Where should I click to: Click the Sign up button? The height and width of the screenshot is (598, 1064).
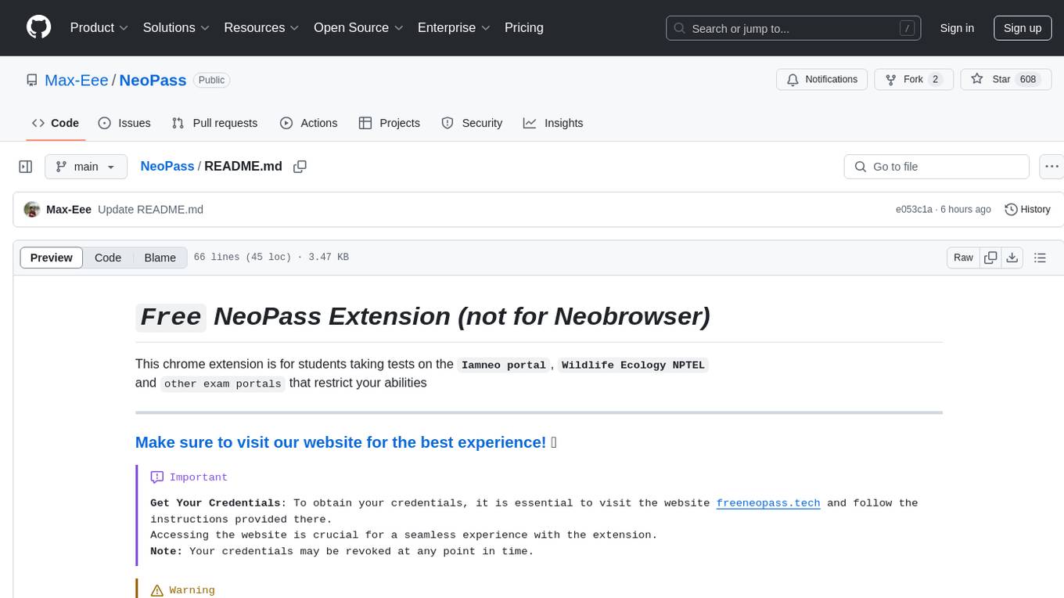pyautogui.click(x=1023, y=28)
